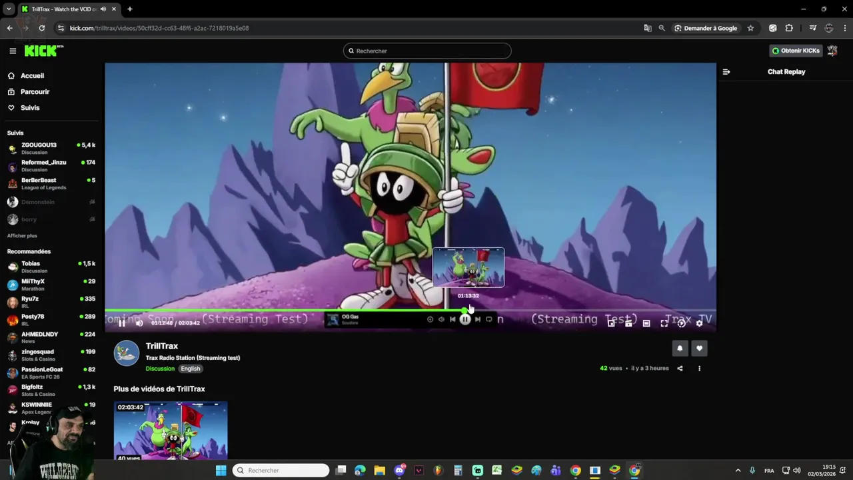Open recommended channel AHMEDLNDY
This screenshot has height=480, width=853.
tap(51, 337)
